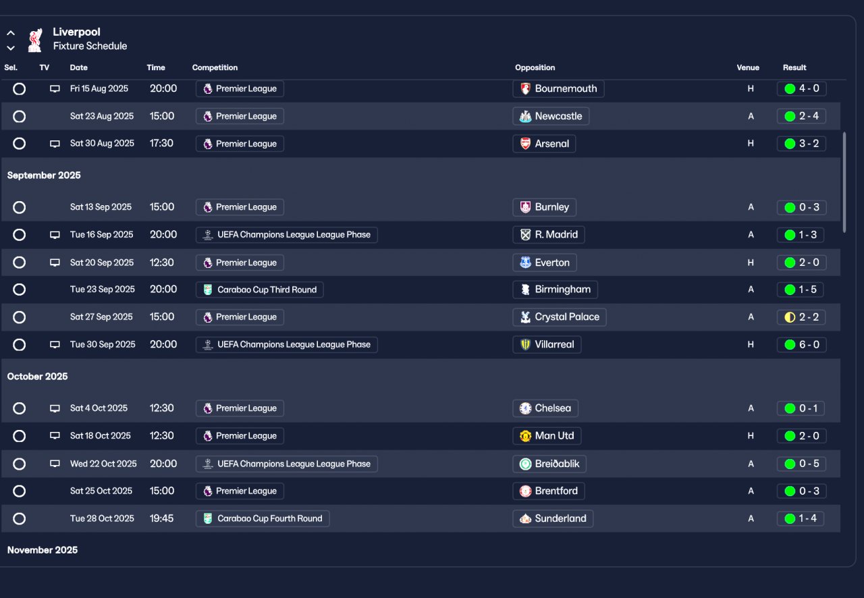Open the 4 - 0 result against Bournemouth
The width and height of the screenshot is (864, 598).
(x=801, y=89)
